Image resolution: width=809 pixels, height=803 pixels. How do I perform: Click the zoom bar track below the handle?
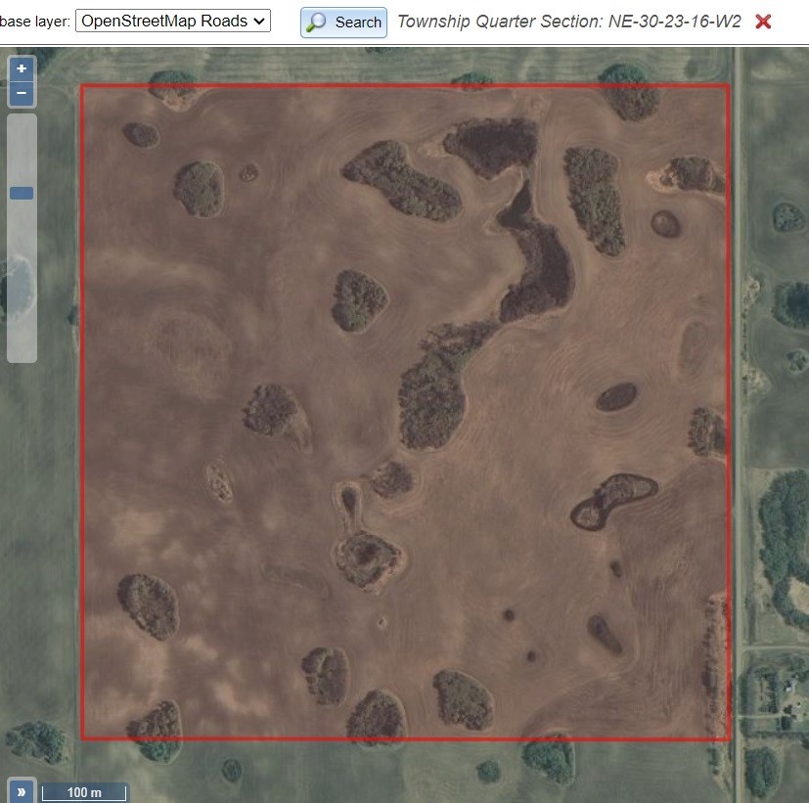(x=22, y=281)
